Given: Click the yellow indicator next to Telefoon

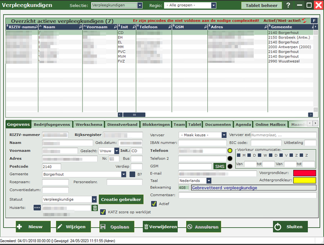Looking at the screenshot, I should 230,150.
